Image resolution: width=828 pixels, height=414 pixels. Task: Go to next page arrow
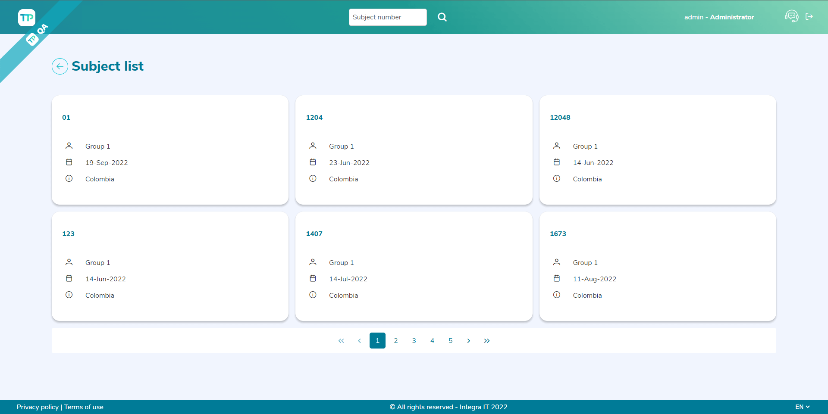[469, 341]
